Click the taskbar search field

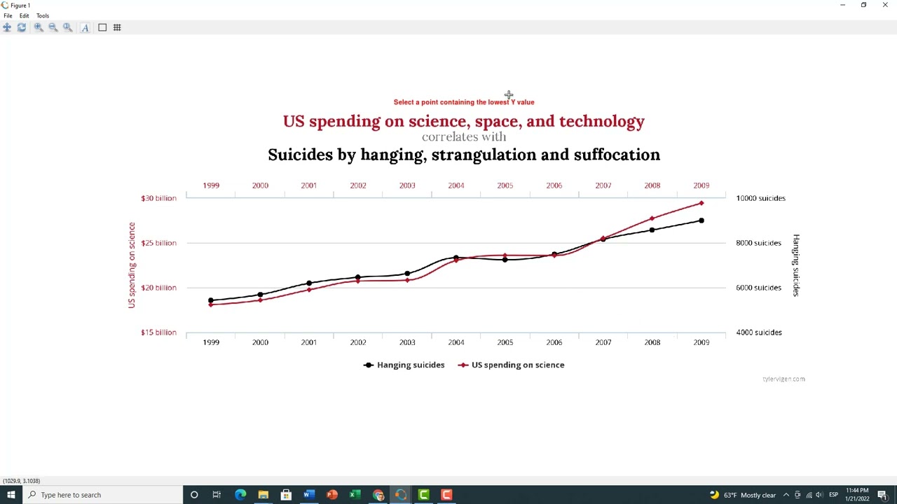102,495
